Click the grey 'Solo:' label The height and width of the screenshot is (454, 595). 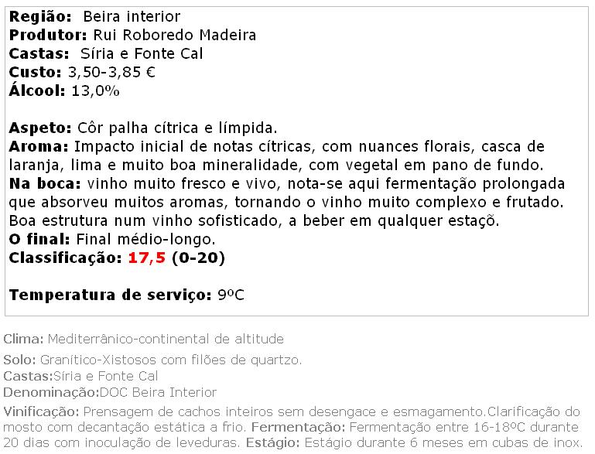(x=20, y=360)
